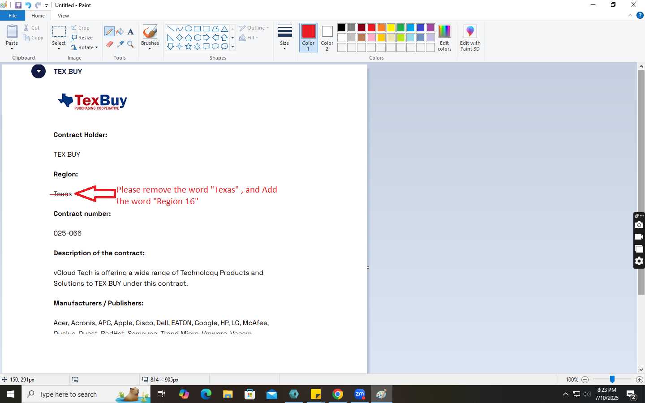Click the rectangular Select tool icon
Screen dimensions: 645x403
pos(59,32)
